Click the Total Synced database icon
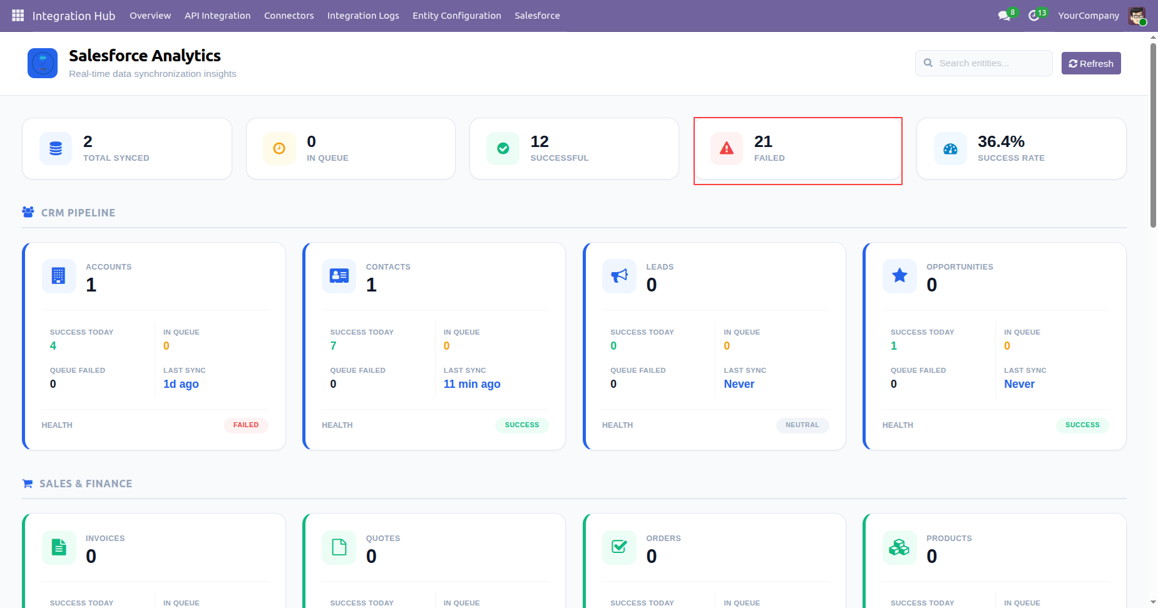The width and height of the screenshot is (1158, 608). pos(56,148)
